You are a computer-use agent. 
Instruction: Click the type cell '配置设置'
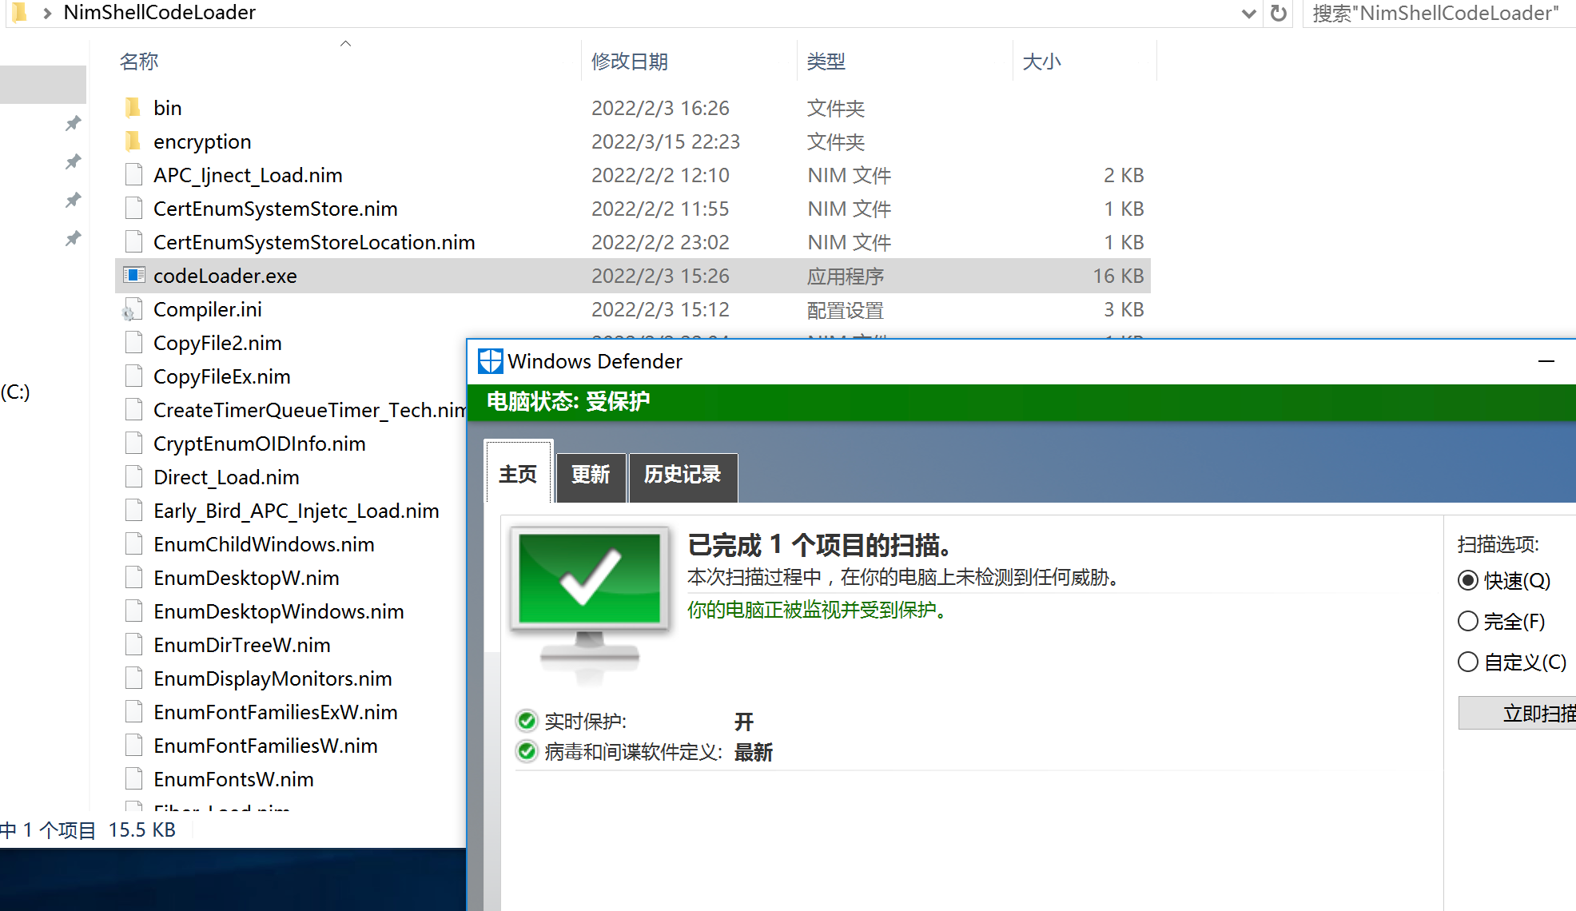tap(846, 310)
